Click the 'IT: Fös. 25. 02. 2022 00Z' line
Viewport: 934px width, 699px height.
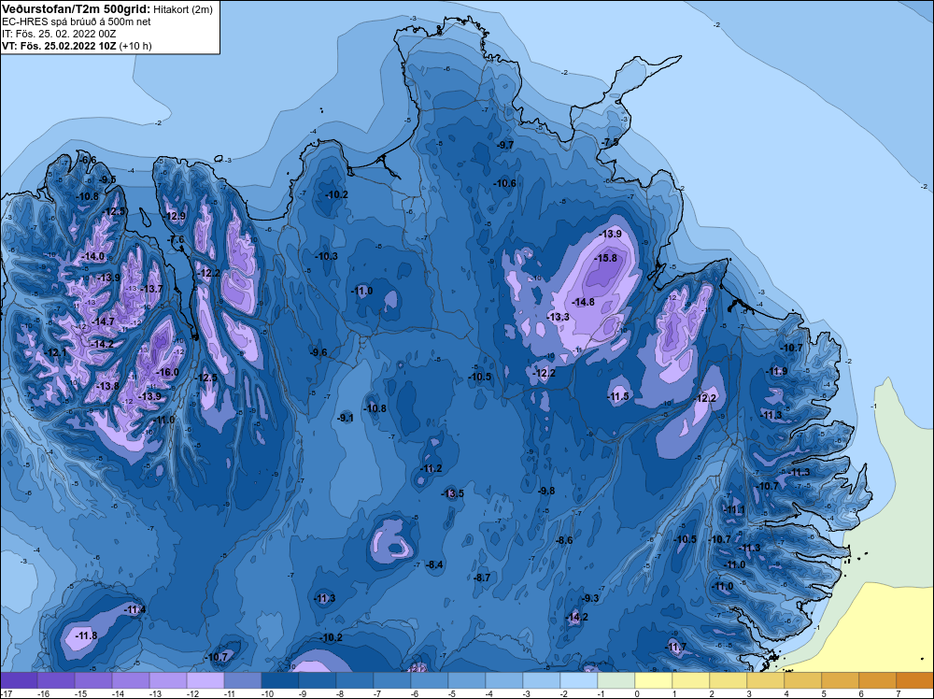[x=59, y=34]
